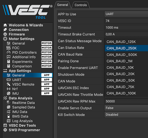The image size is (148, 138).
Task: Click the Realtime Data RT icon
Action: pyautogui.click(x=9, y=103)
